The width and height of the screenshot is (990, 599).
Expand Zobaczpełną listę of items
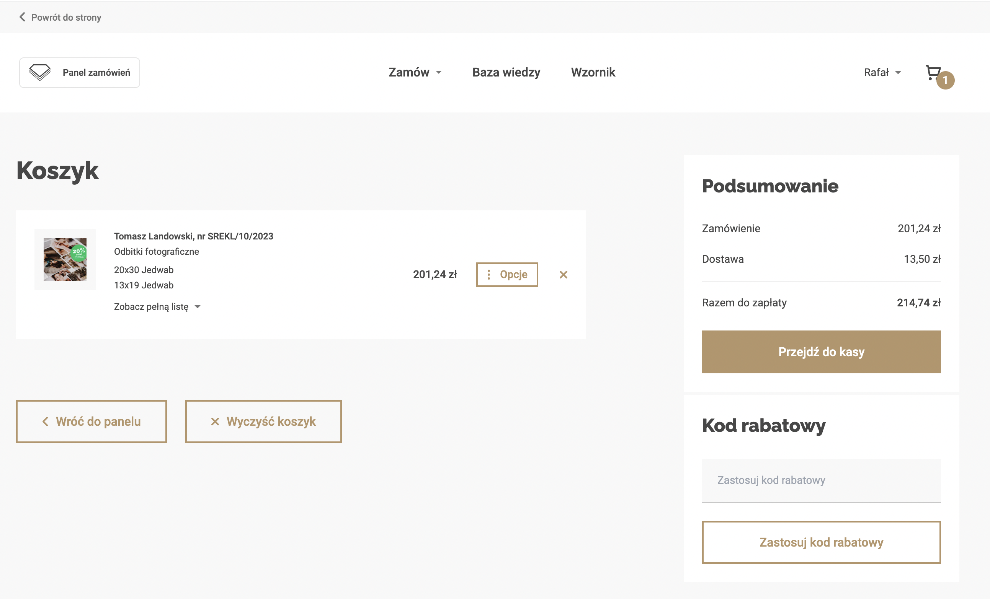(157, 307)
